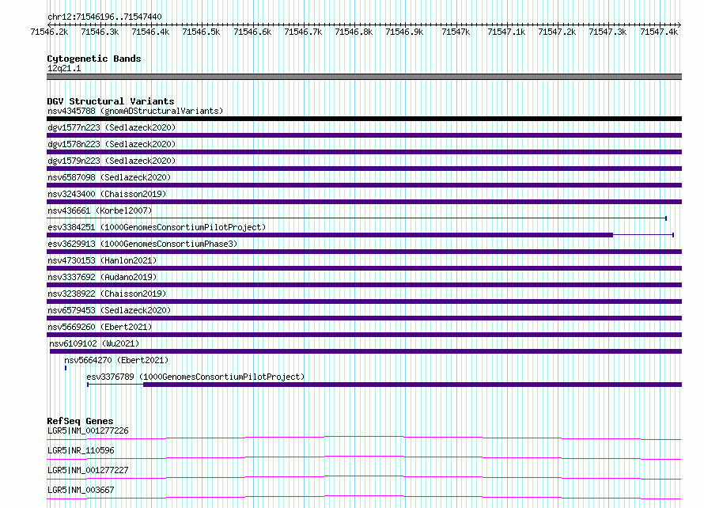Click the esv3384251 purple feature bar
The width and height of the screenshot is (704, 508).
point(330,235)
